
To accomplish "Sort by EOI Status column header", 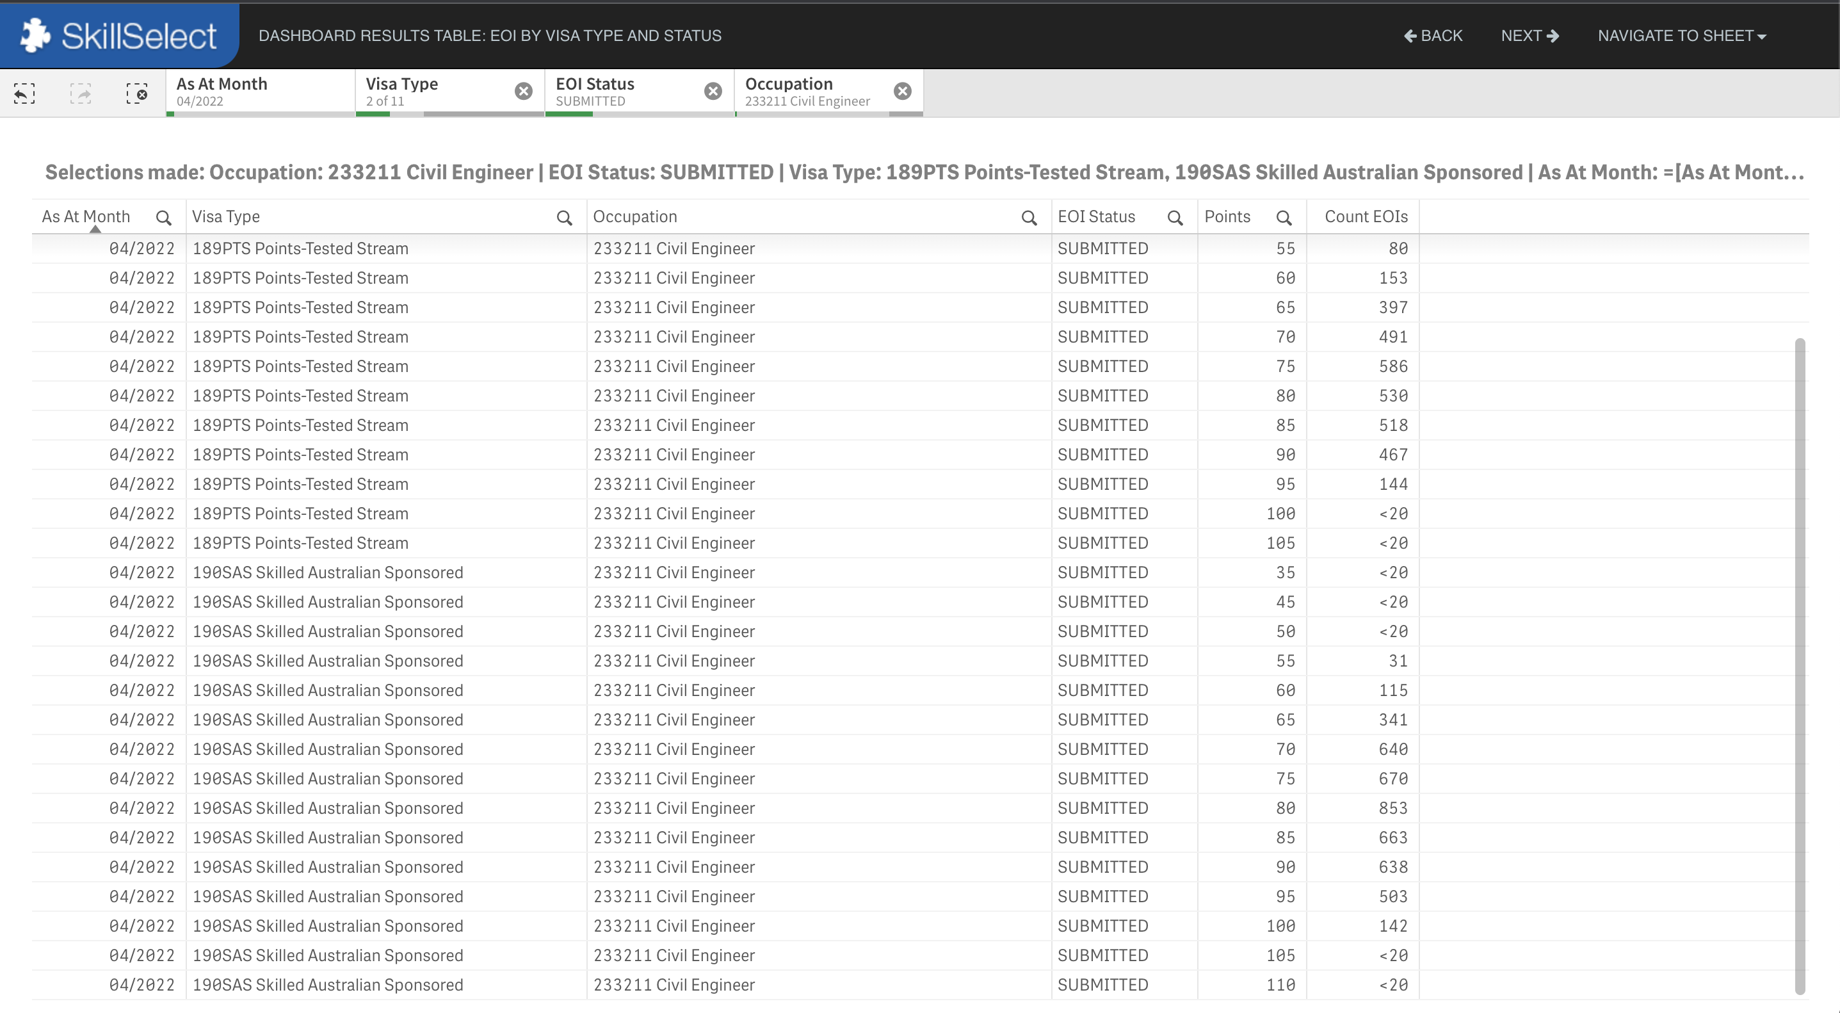I will point(1097,217).
